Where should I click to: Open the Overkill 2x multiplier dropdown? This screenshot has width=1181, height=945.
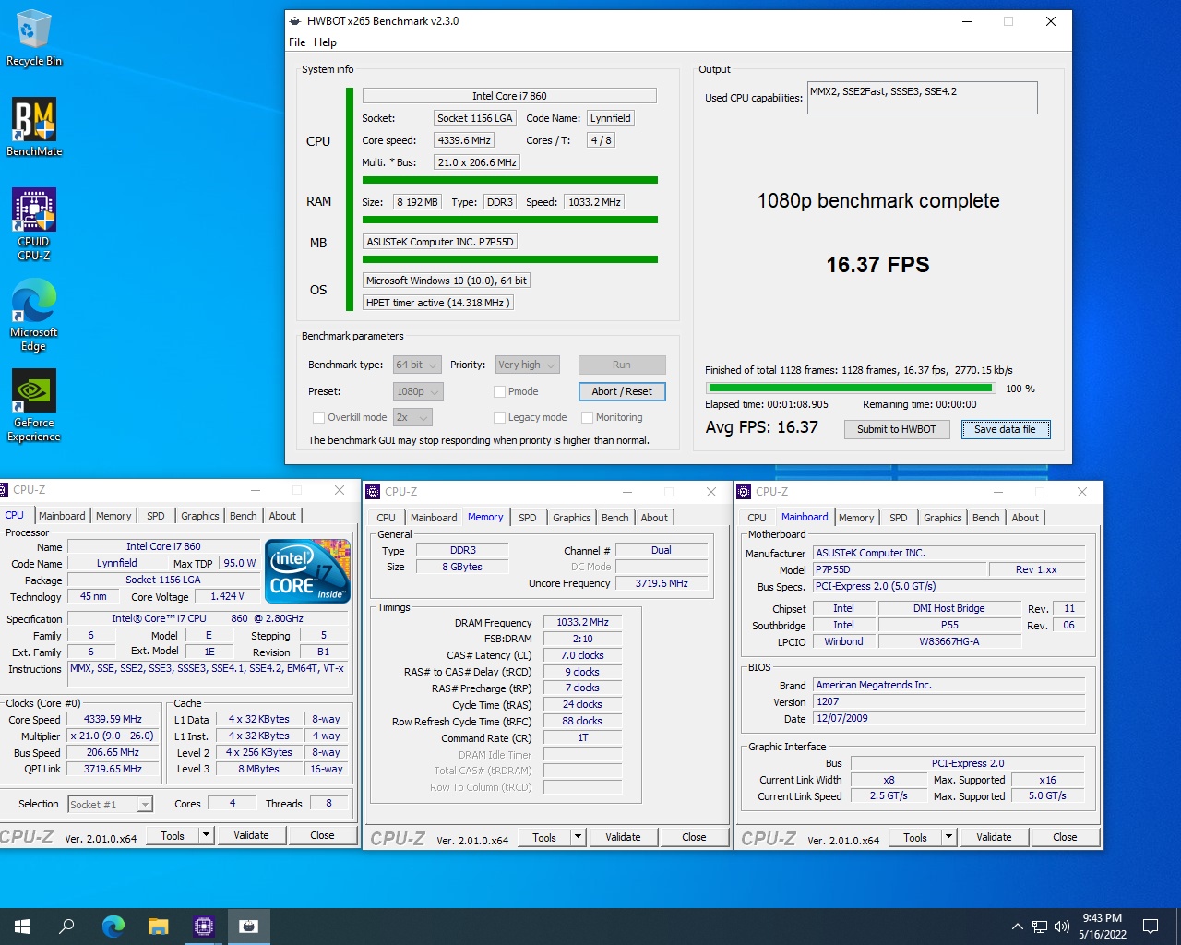412,417
